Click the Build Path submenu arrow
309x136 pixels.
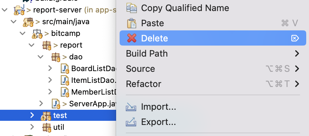(297, 54)
